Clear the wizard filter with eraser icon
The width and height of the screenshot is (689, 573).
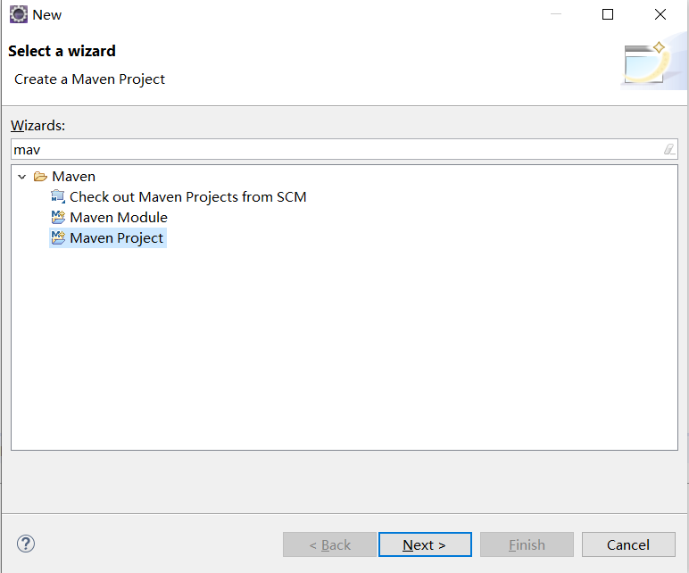pyautogui.click(x=669, y=149)
